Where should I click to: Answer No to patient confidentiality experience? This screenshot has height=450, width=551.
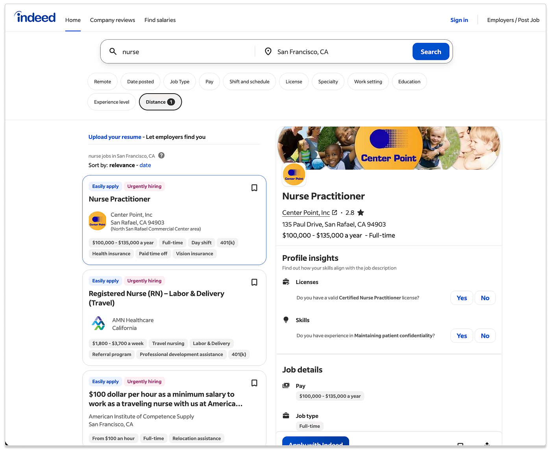click(485, 336)
